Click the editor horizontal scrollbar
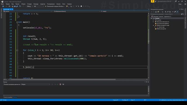Screen dimensions: 187x105 (63, 79)
